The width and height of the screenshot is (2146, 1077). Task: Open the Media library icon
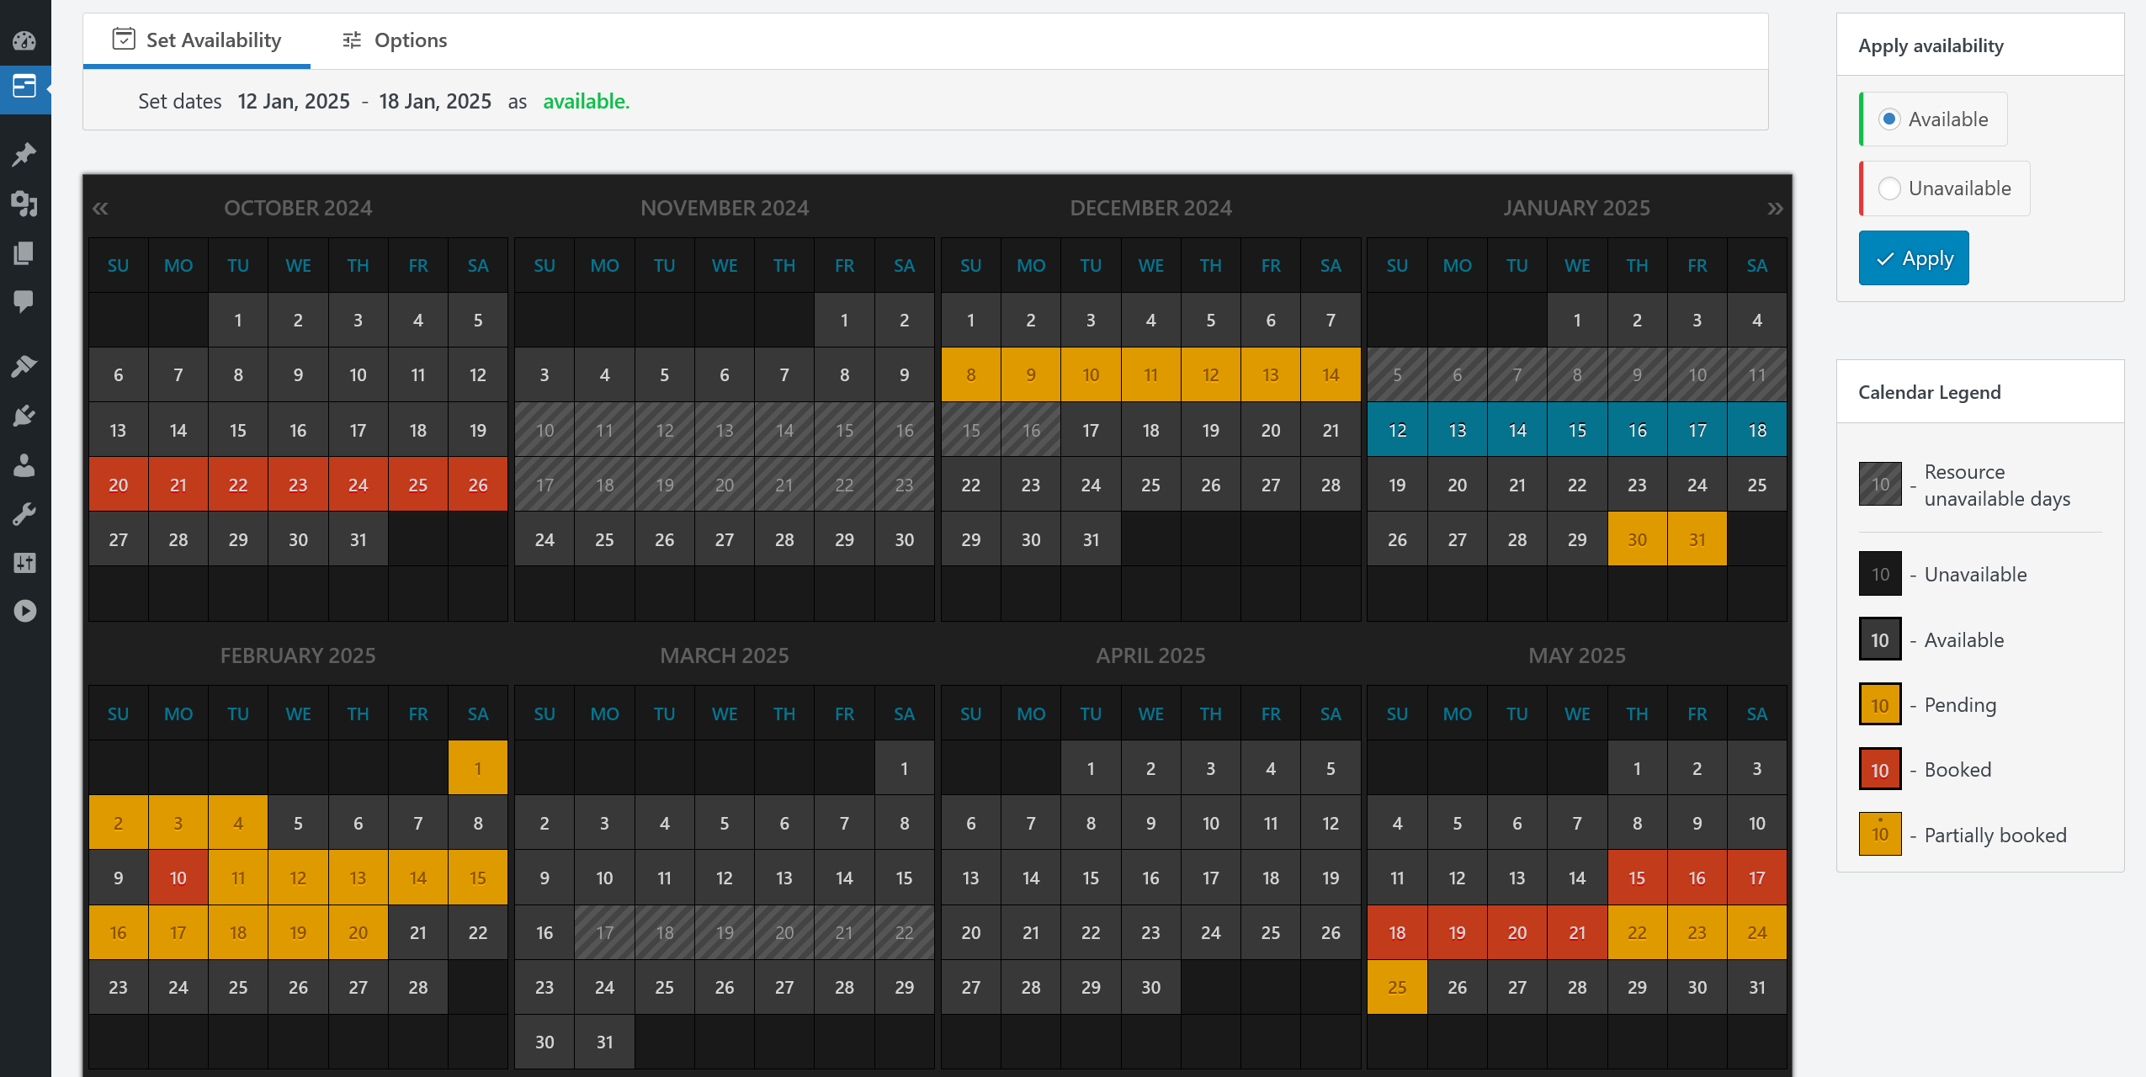pos(25,204)
